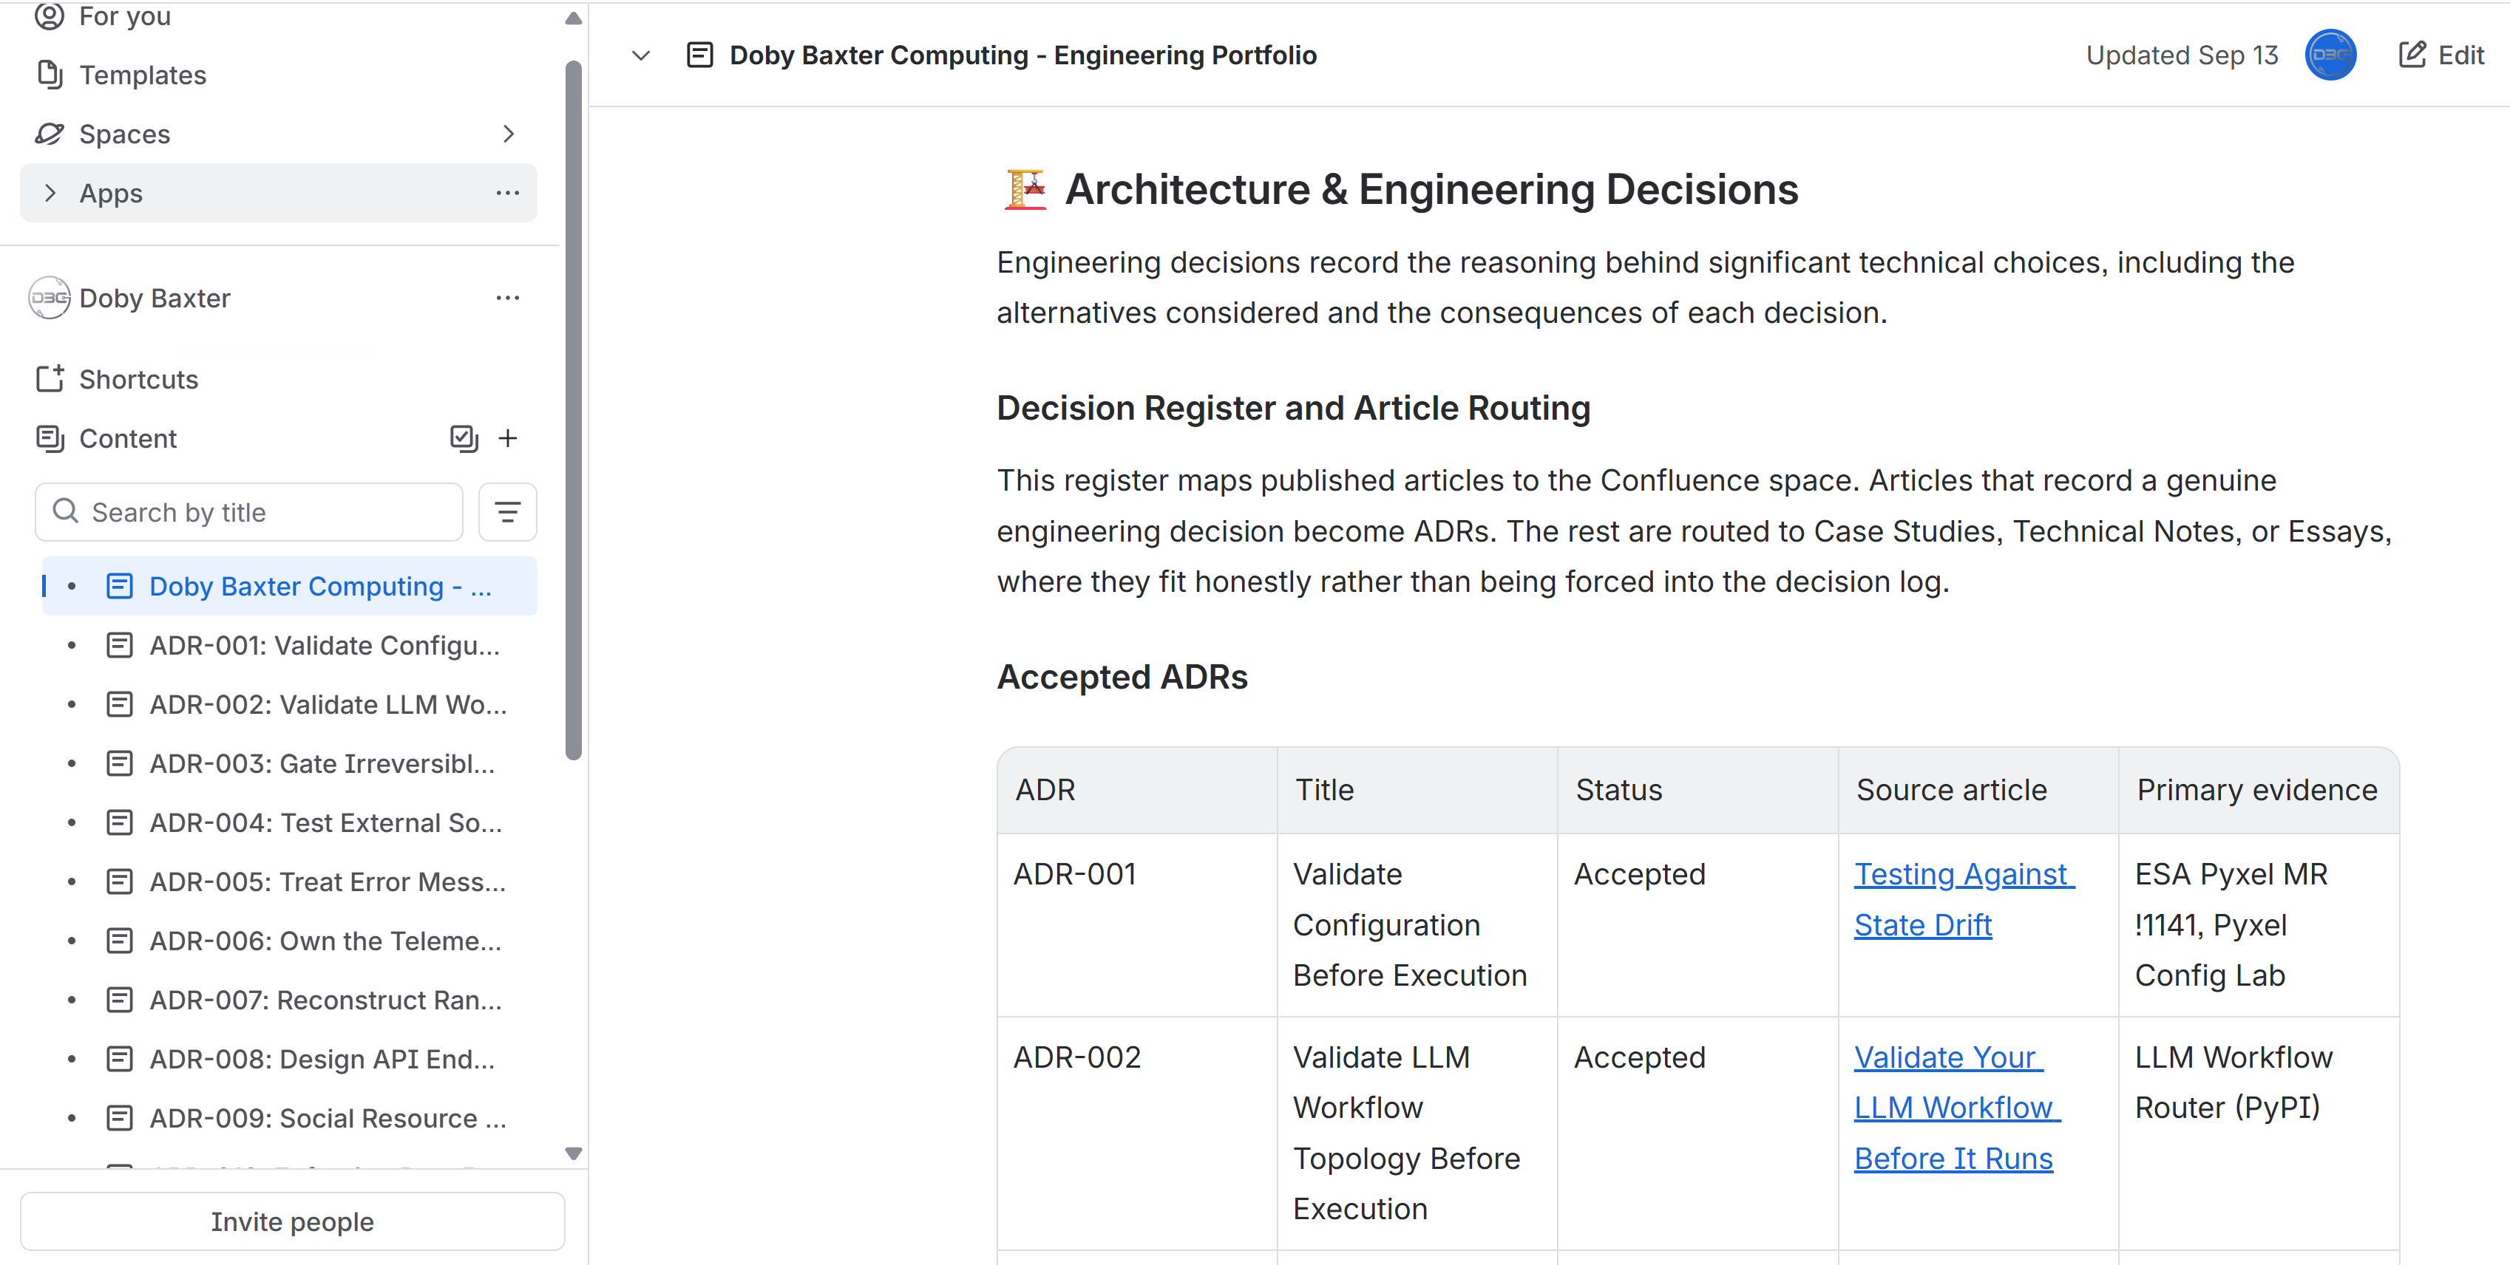Focus the Search by title field
The height and width of the screenshot is (1265, 2510).
click(x=249, y=512)
